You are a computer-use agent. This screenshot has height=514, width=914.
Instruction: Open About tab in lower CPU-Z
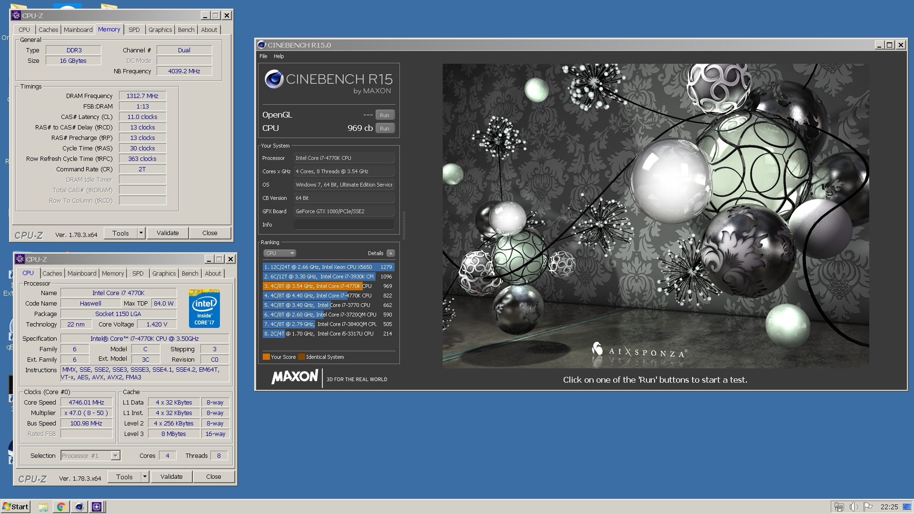point(213,273)
